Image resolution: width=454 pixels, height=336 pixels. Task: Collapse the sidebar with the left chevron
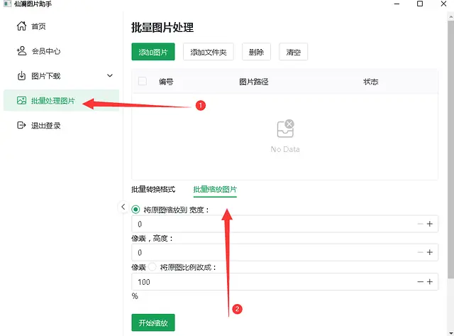(x=123, y=207)
